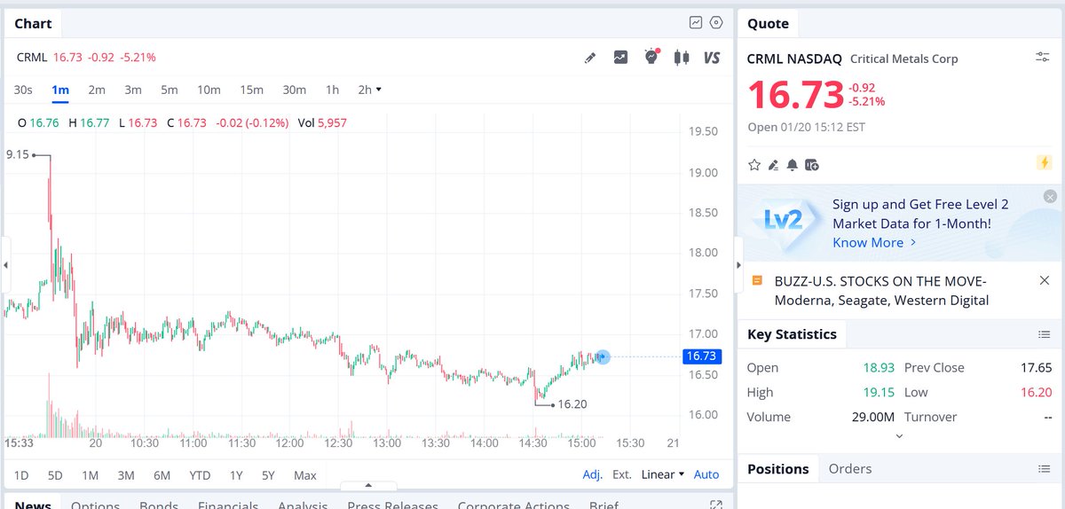Image resolution: width=1065 pixels, height=509 pixels.
Task: Open the chart indicators icon
Action: pos(620,58)
